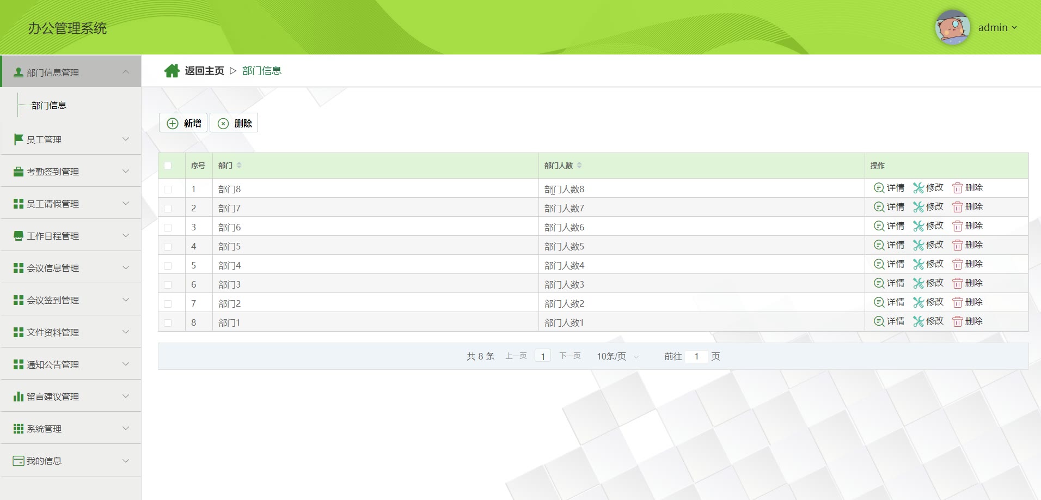Click 修改 for row 部门8
Image resolution: width=1041 pixels, height=500 pixels.
[x=928, y=188]
